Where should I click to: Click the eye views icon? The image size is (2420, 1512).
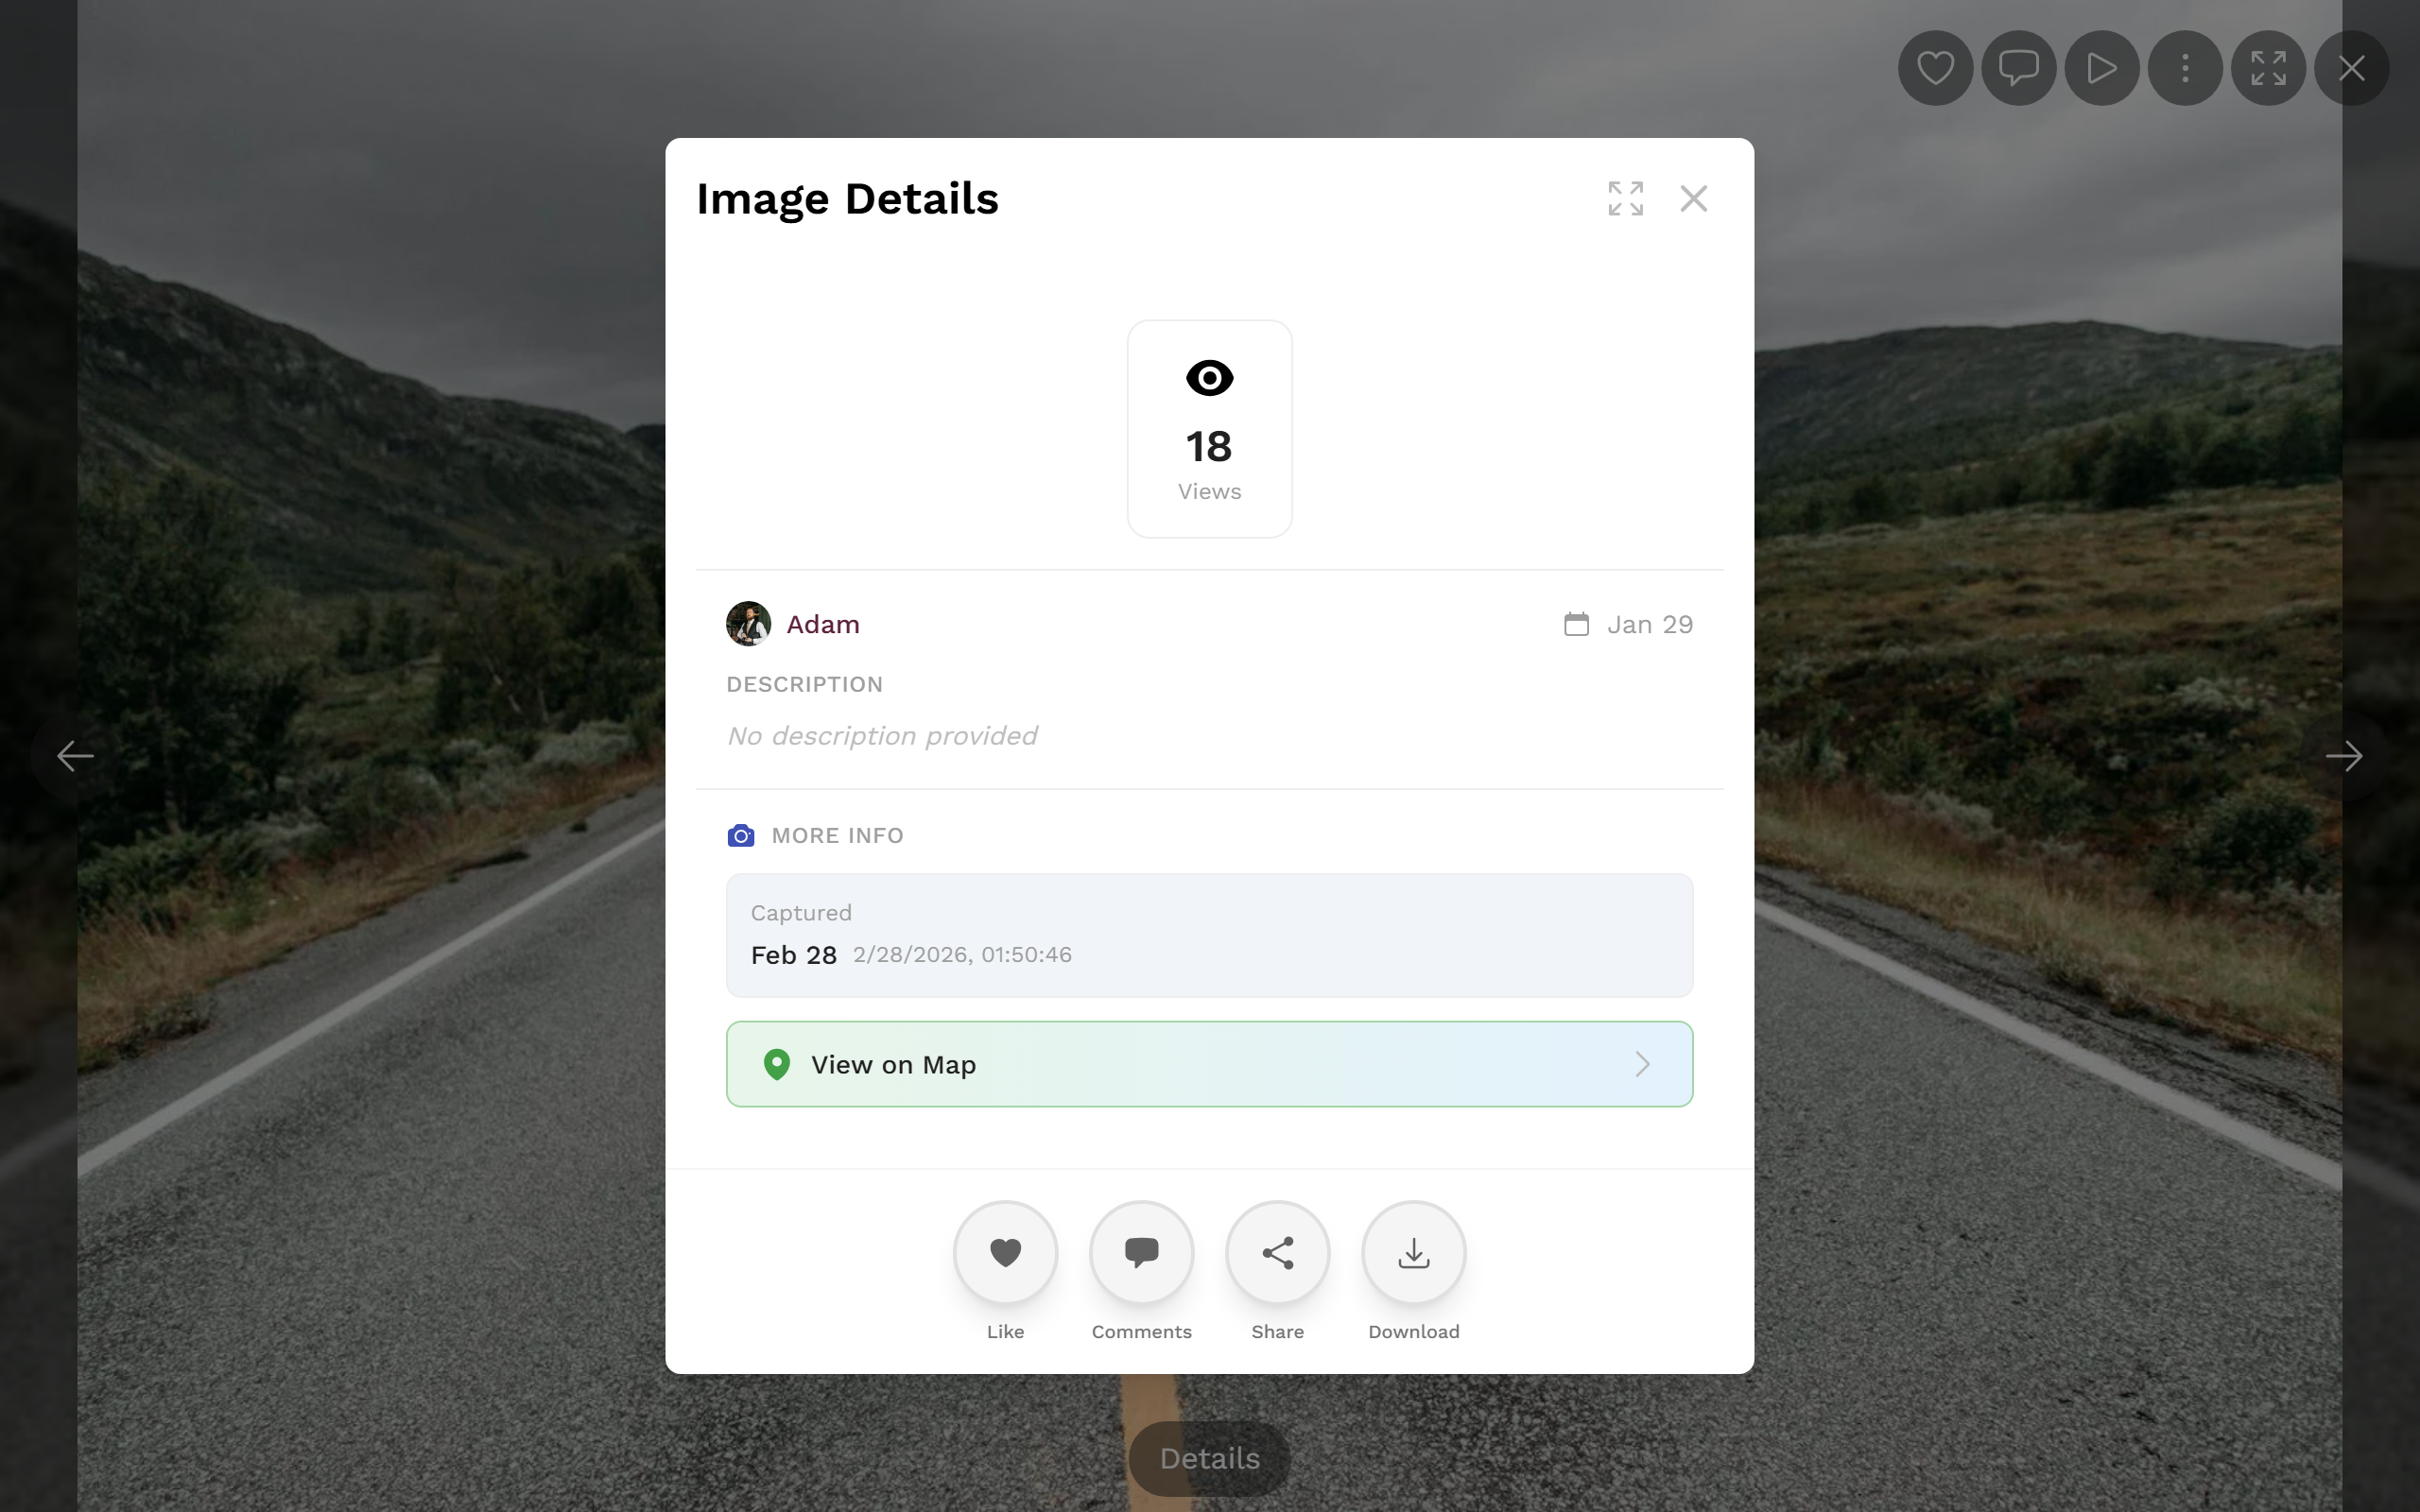click(1209, 378)
